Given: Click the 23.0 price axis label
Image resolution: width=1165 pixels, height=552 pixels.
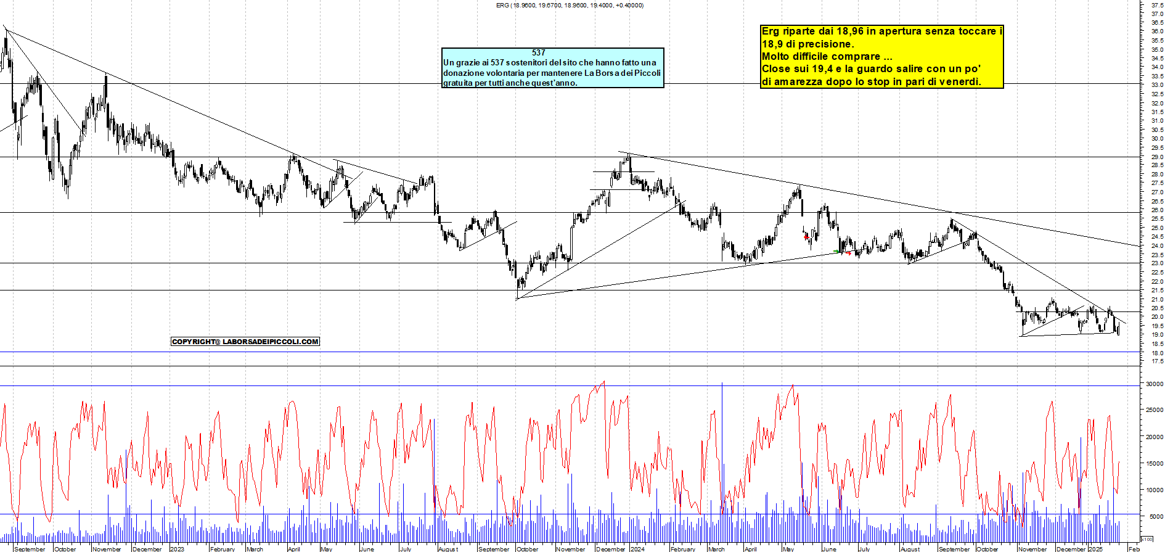Looking at the screenshot, I should pos(1157,264).
